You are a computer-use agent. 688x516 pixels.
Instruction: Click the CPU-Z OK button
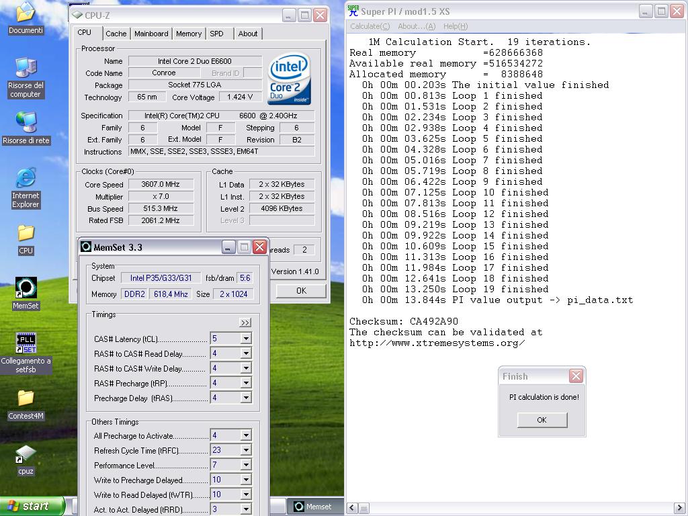[x=301, y=291]
